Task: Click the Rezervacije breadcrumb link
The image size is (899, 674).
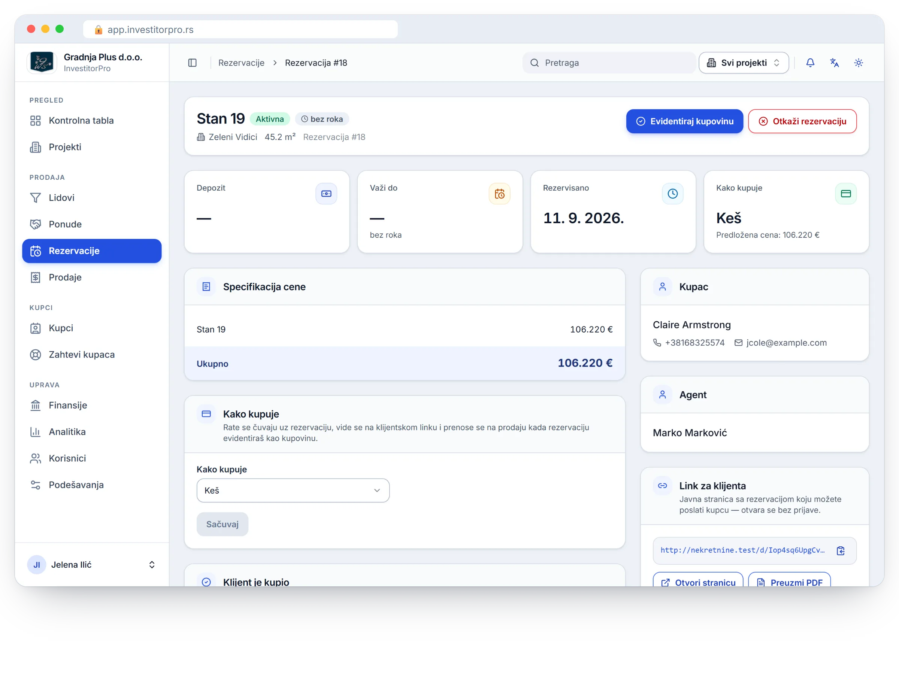Action: (241, 63)
